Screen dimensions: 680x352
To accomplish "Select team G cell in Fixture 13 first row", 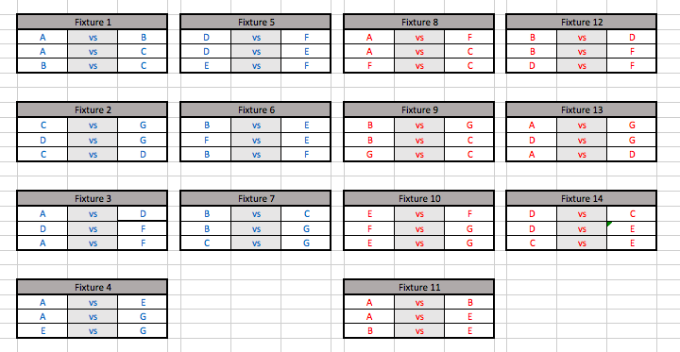I will click(x=632, y=126).
